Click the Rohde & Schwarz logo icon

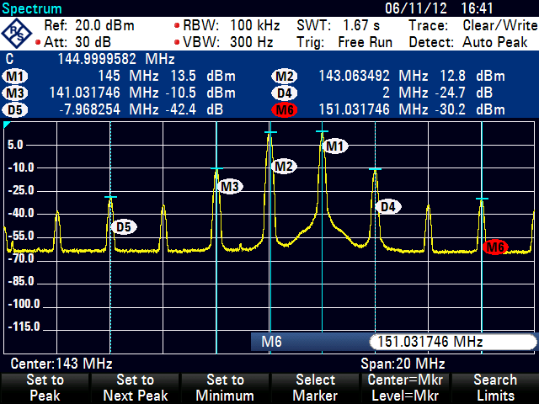(18, 33)
